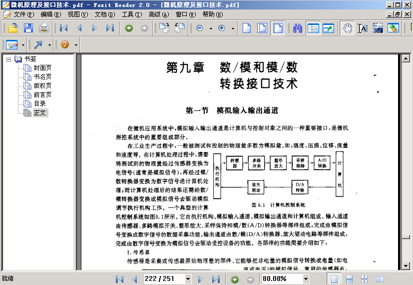
Task: Select the 版权页 bookmark
Action: point(42,86)
